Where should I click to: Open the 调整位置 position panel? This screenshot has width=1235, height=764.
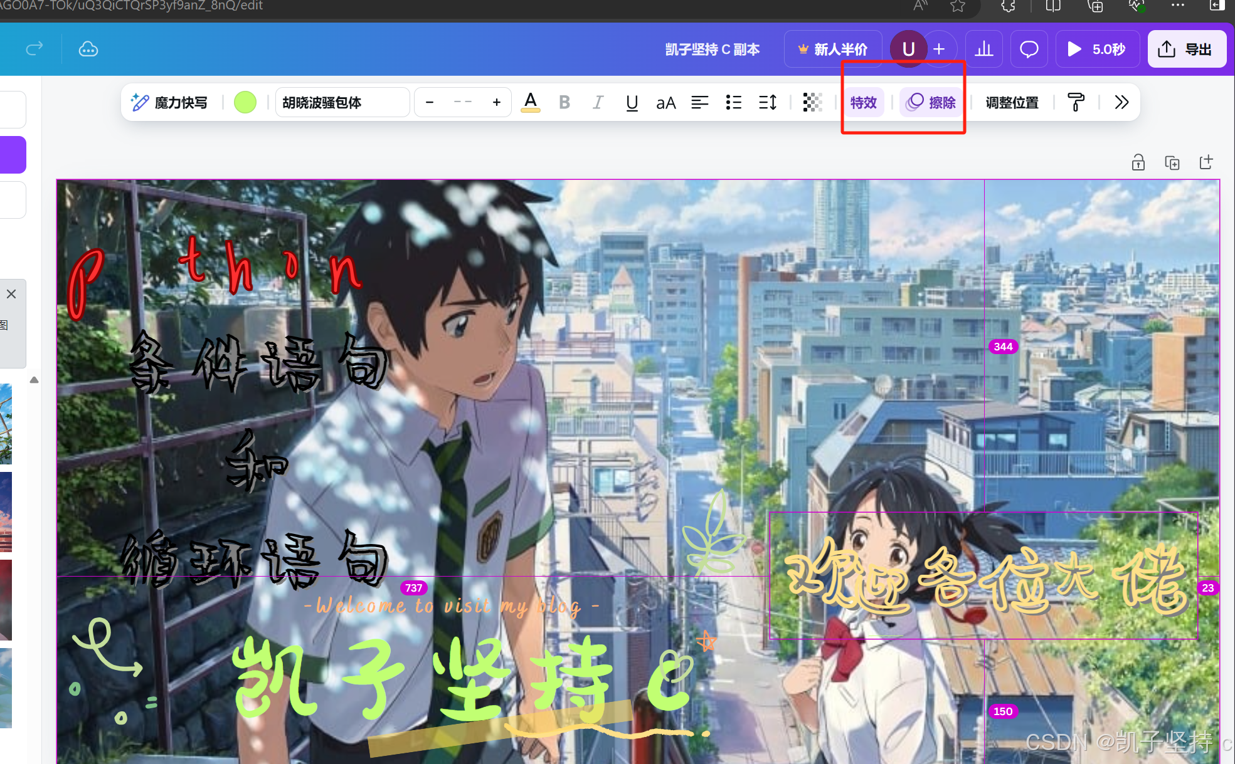tap(1012, 102)
